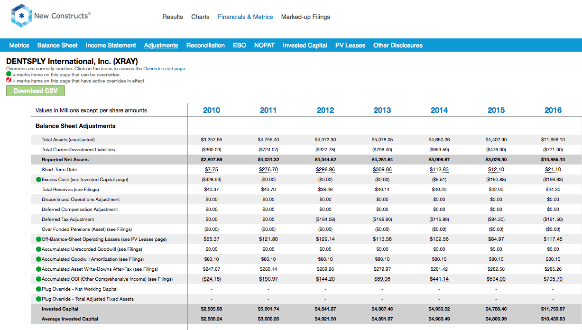Open the NOPAT tab
The height and width of the screenshot is (330, 582).
(264, 46)
